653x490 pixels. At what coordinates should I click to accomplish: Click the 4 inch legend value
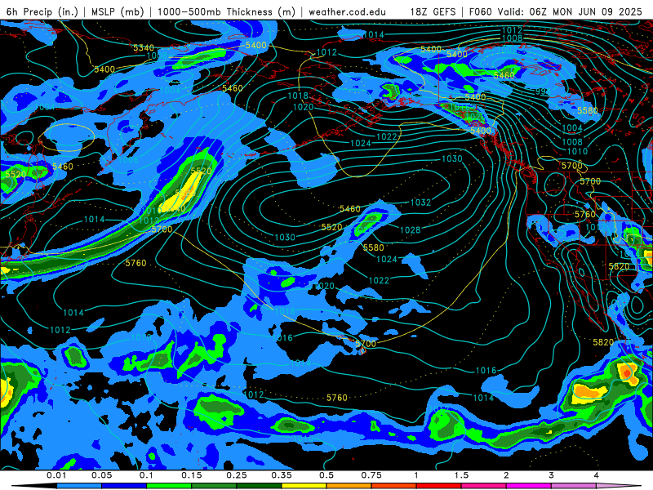597,475
